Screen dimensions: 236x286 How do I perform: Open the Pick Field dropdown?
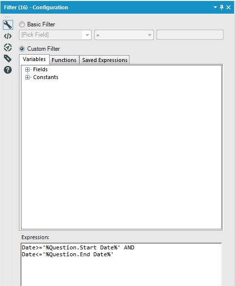coord(55,35)
